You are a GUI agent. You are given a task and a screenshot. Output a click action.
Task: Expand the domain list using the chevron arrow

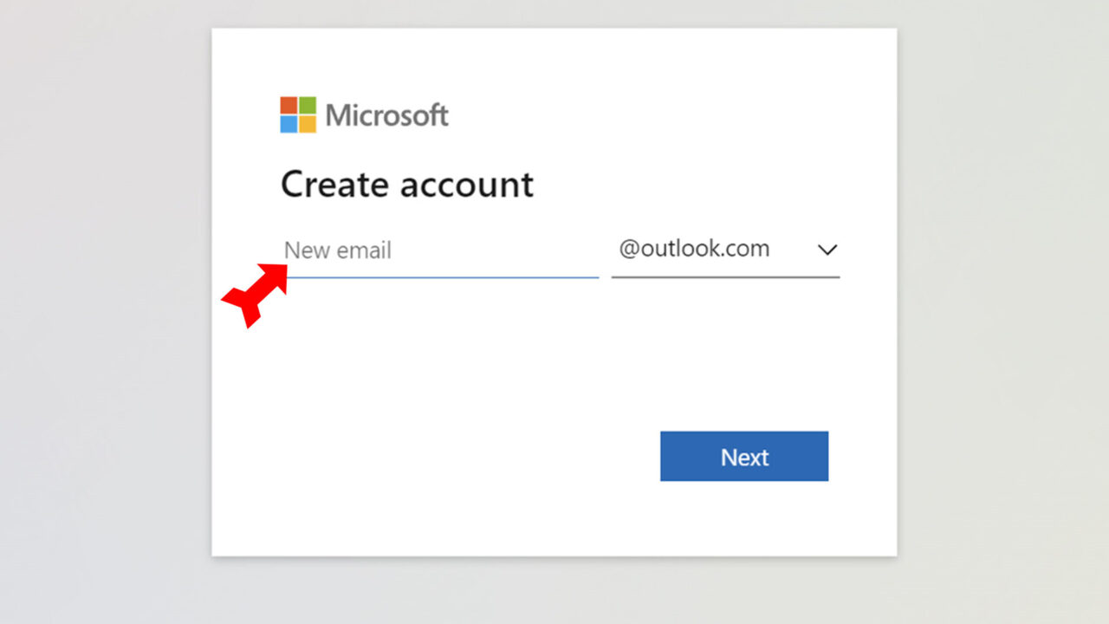827,250
